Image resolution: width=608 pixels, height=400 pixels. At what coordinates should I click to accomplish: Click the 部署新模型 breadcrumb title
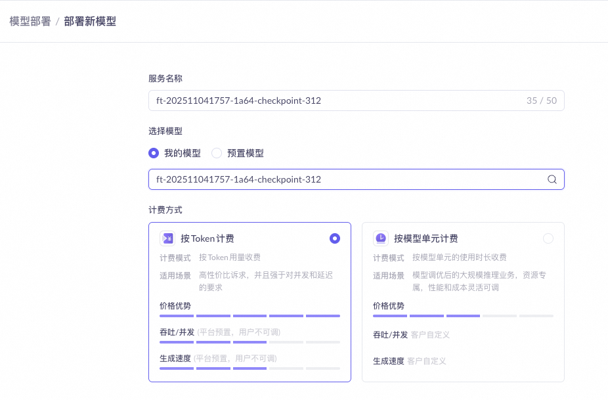90,21
